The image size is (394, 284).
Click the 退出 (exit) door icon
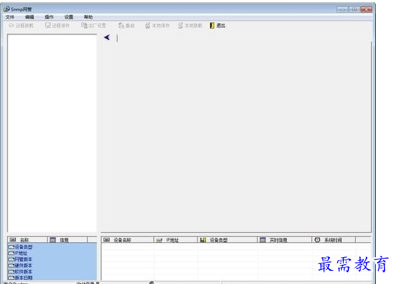(212, 26)
